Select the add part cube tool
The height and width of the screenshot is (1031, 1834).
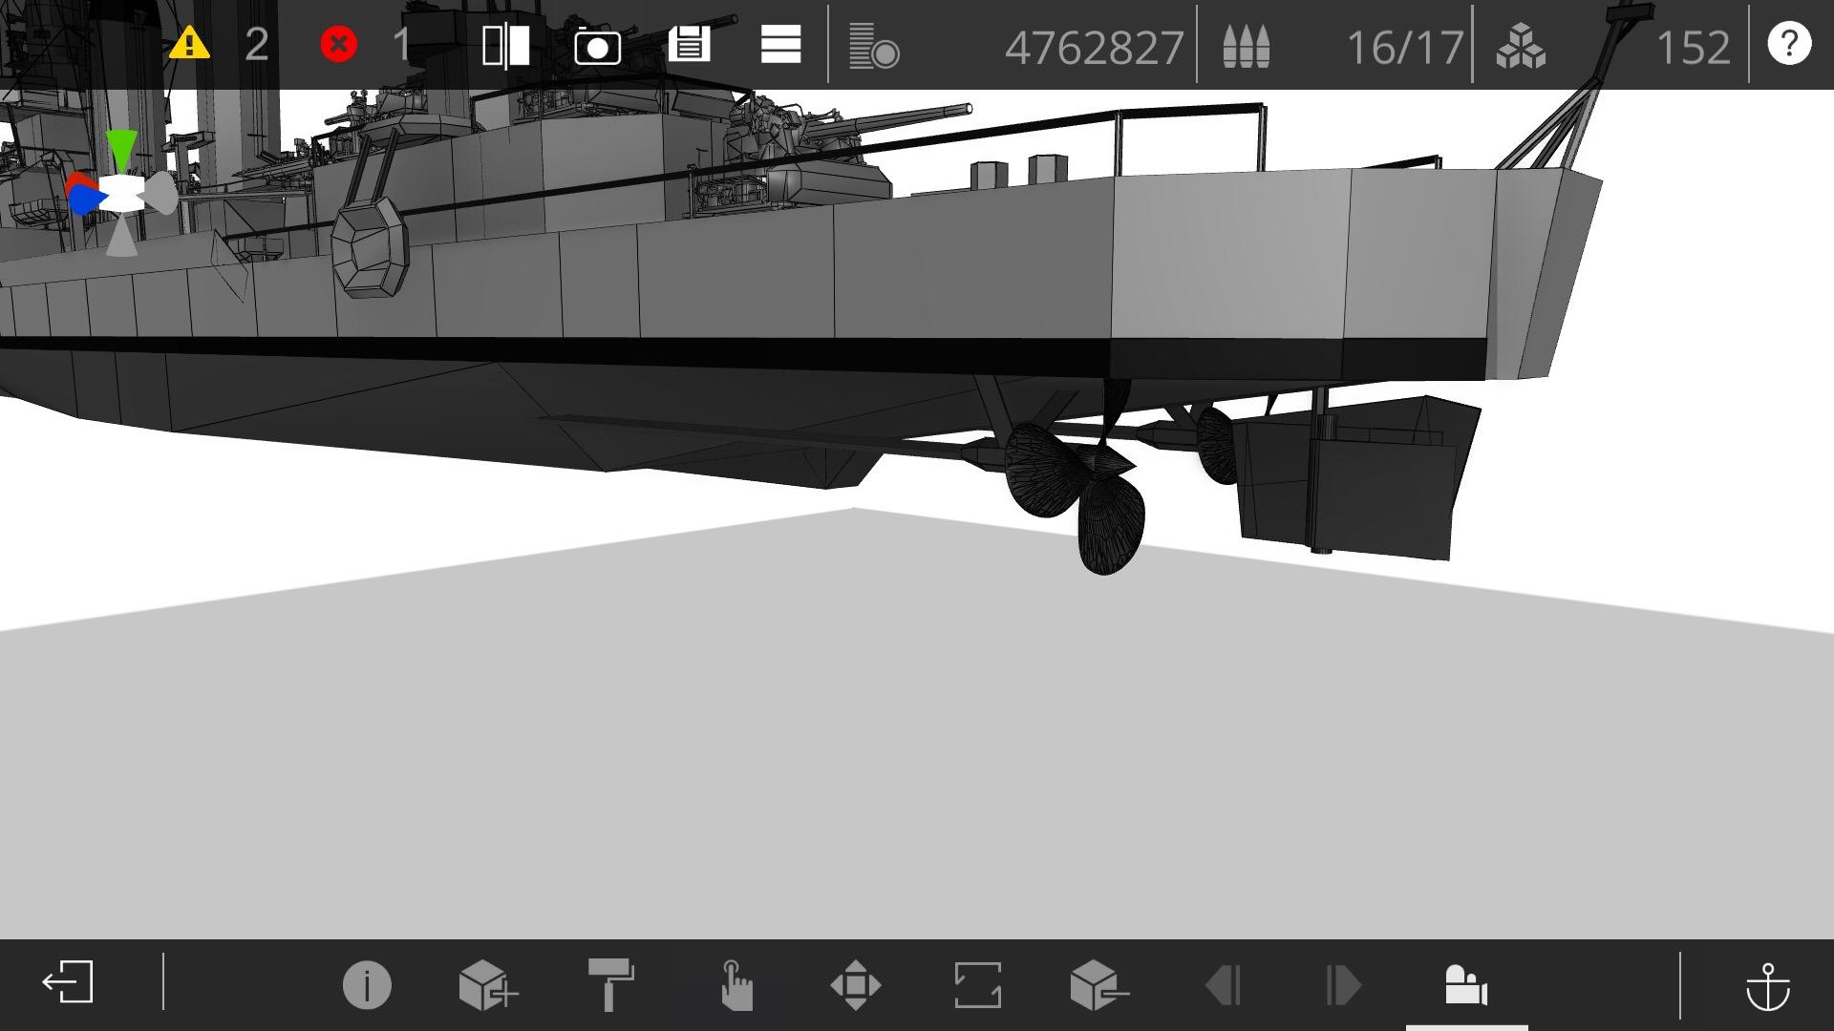(487, 985)
